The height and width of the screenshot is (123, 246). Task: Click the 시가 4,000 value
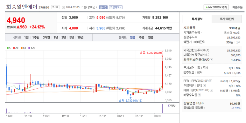(x=74, y=28)
